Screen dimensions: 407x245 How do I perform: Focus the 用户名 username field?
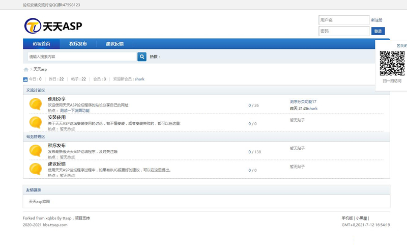click(343, 20)
